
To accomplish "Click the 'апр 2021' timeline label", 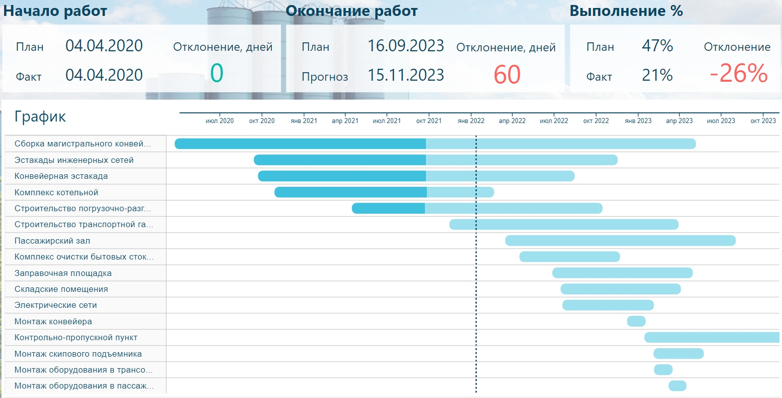I will [x=345, y=121].
